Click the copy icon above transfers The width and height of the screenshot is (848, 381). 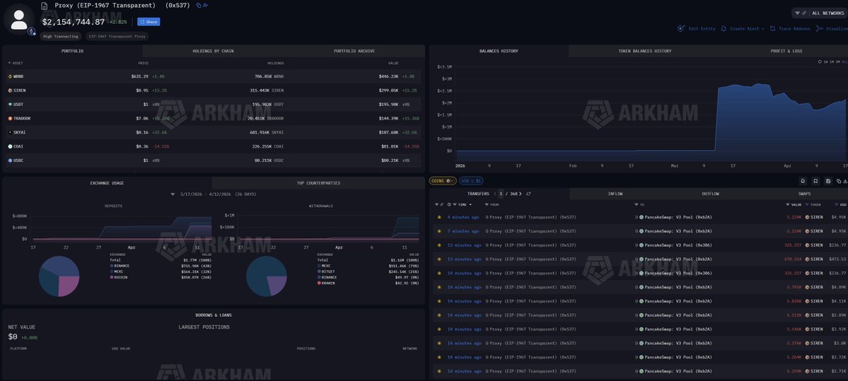click(x=838, y=181)
